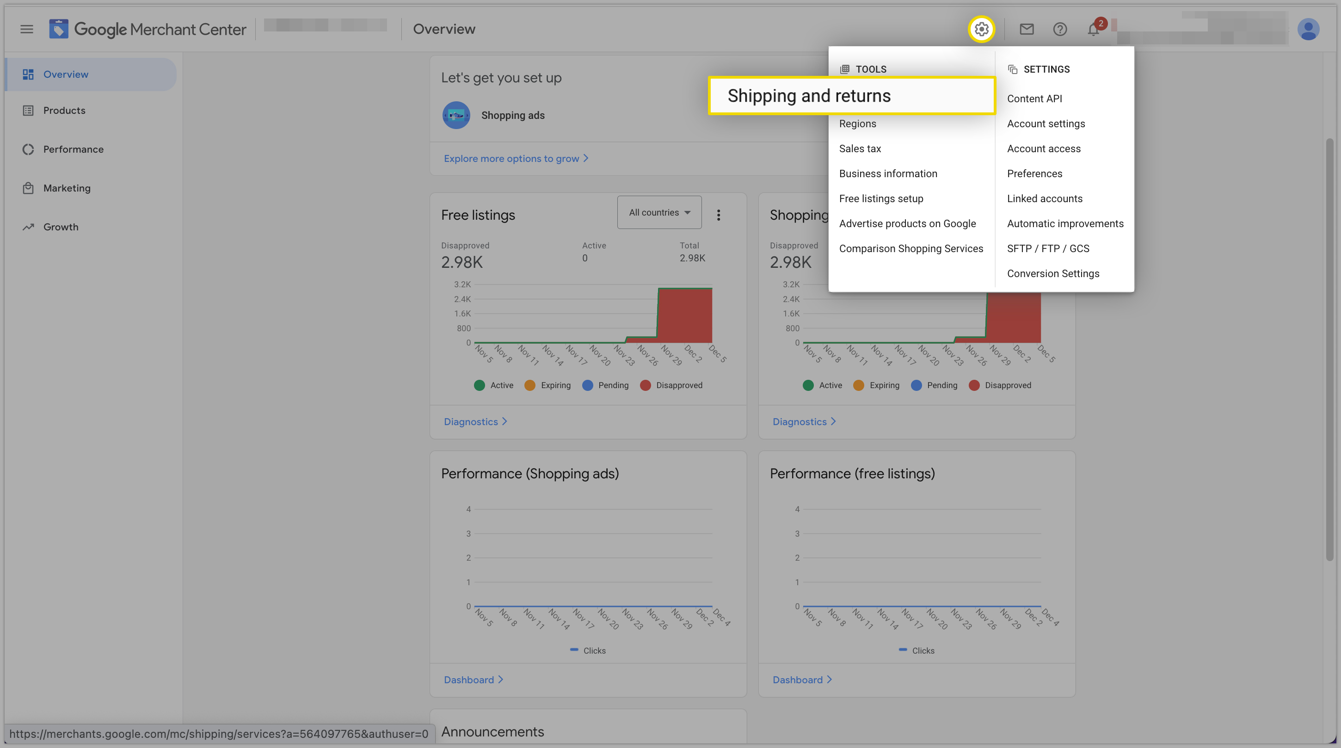Choose Advertise products on Google
The height and width of the screenshot is (748, 1341).
pyautogui.click(x=907, y=223)
